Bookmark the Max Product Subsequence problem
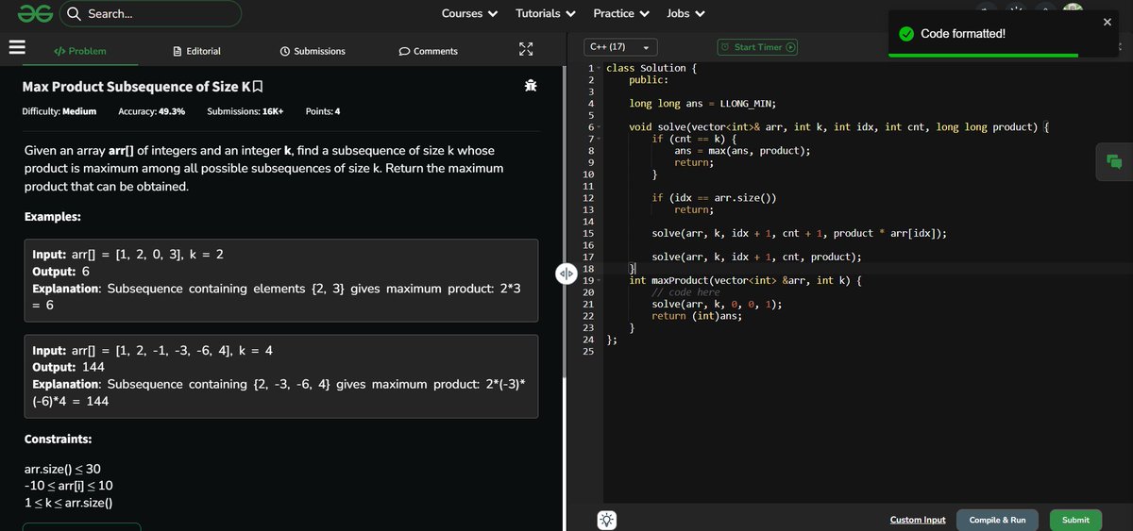1133x531 pixels. (258, 87)
